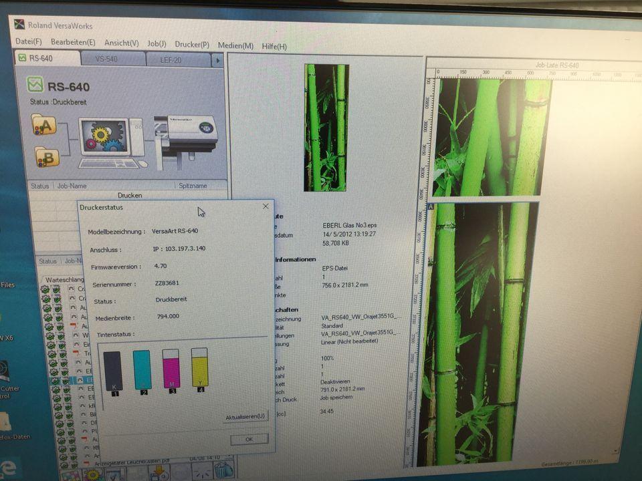Click the Deaktivieren value in job properties
642x481 pixels.
click(335, 381)
